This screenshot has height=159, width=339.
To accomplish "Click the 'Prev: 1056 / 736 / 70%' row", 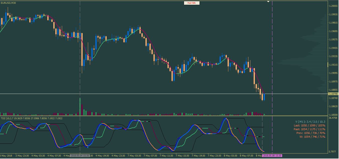I will click(x=311, y=133).
